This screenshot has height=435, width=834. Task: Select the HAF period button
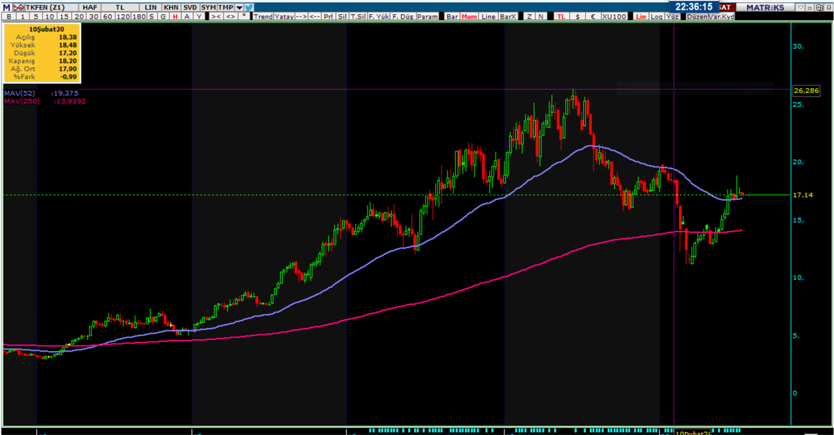[90, 7]
